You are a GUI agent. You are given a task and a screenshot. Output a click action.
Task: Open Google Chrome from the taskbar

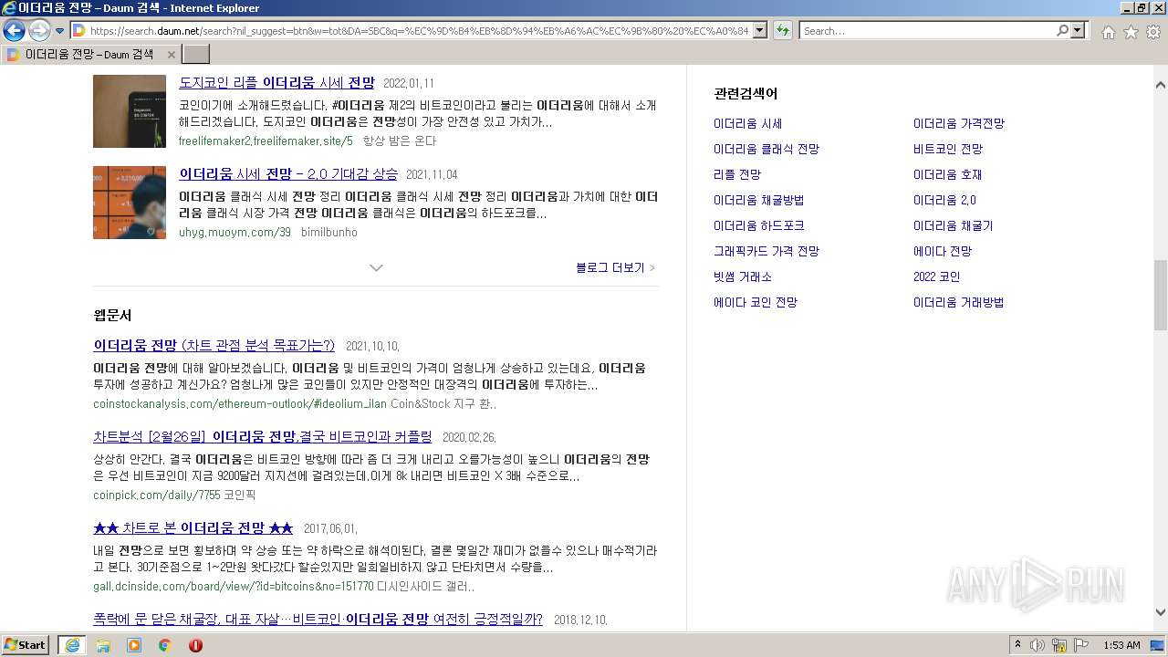[x=165, y=645]
